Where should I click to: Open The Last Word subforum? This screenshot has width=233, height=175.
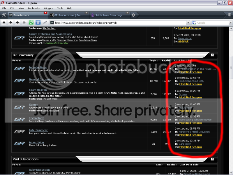[x=50, y=99]
